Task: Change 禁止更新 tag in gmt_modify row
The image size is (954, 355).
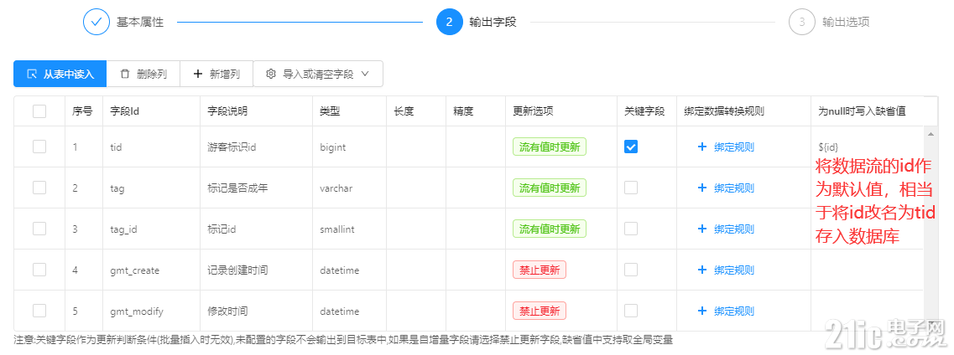Action: (x=540, y=311)
